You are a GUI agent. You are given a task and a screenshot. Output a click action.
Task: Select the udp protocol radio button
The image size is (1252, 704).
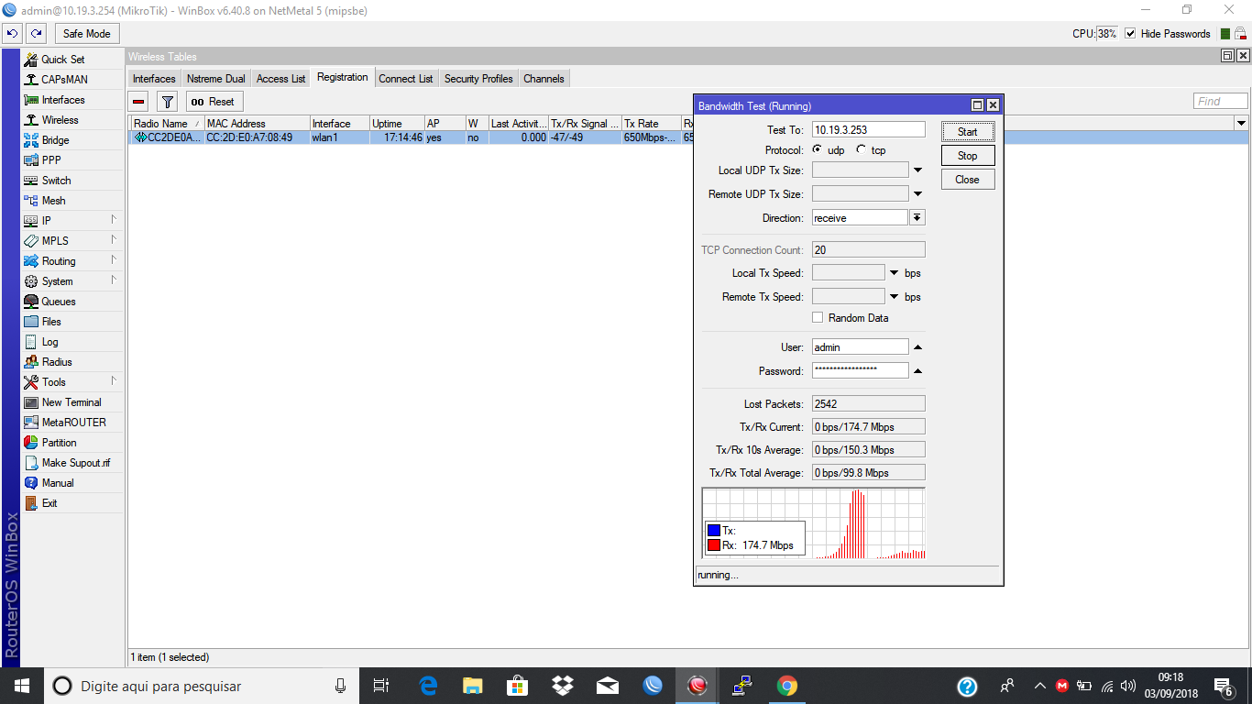(x=818, y=150)
